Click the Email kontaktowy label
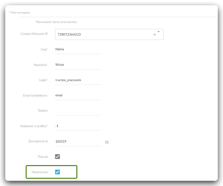Screen dimensions: 223x186 (35, 95)
